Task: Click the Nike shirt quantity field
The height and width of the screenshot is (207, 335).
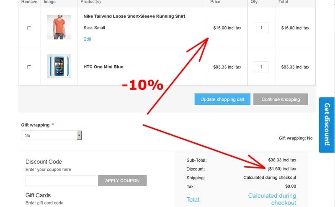Action: coord(261,28)
